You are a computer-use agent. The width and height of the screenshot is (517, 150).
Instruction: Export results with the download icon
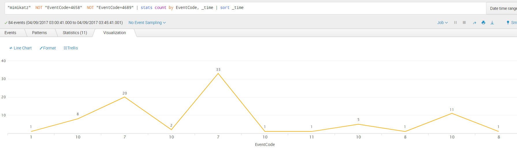492,23
